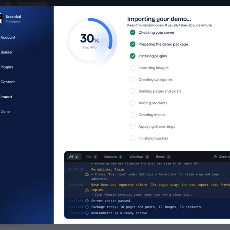
Task: Click the pending circle for Creating menus
Action: pyautogui.click(x=133, y=115)
